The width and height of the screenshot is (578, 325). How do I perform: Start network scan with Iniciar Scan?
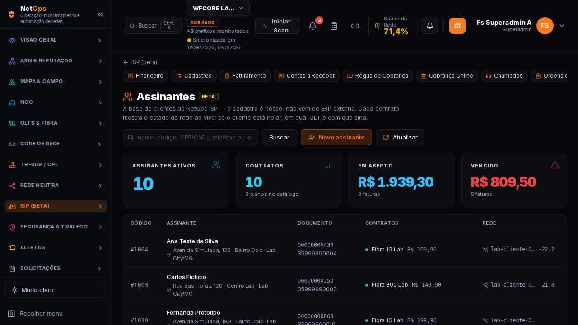point(277,26)
